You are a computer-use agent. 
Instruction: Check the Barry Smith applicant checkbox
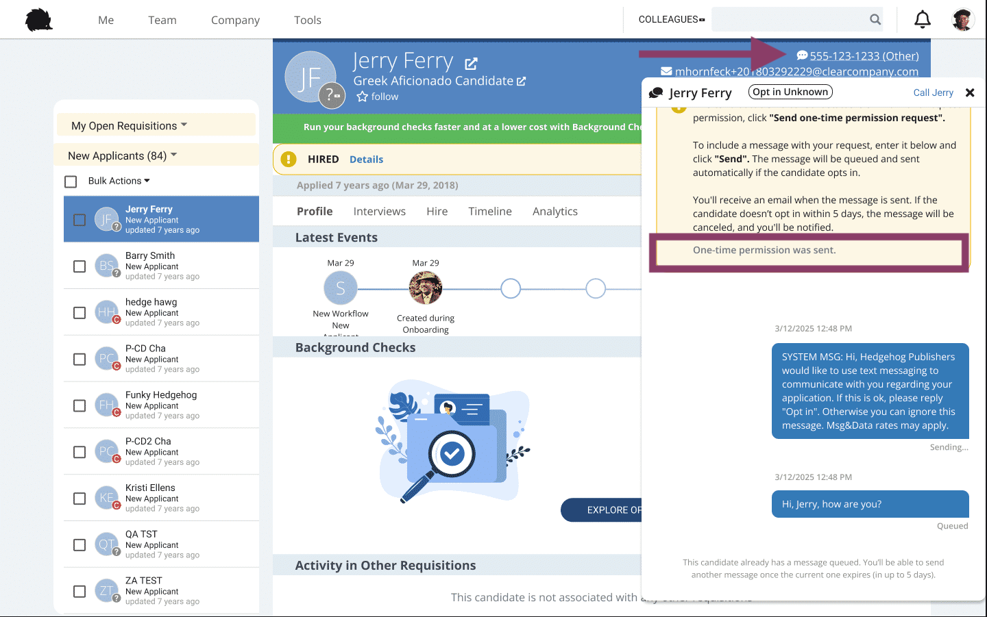tap(80, 266)
